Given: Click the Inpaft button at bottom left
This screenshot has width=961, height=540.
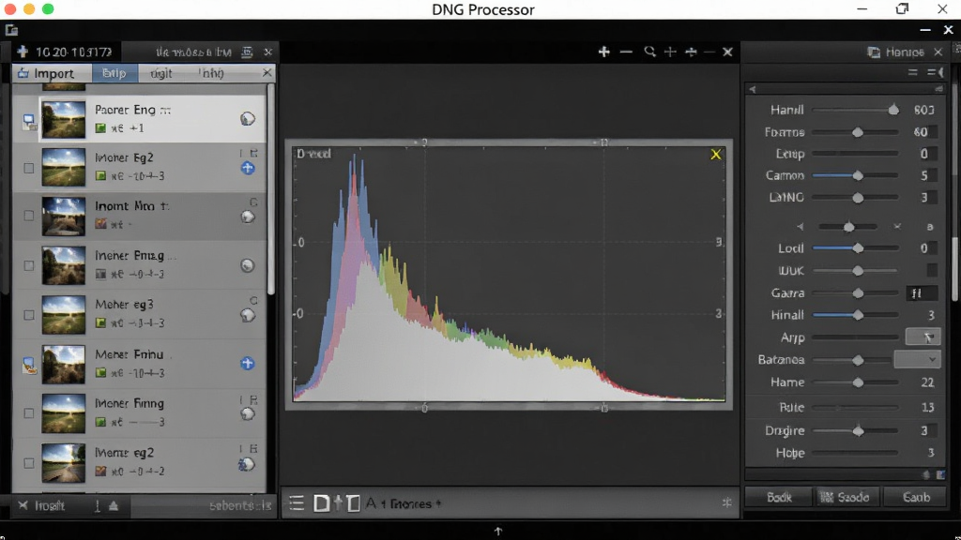Looking at the screenshot, I should [x=41, y=505].
